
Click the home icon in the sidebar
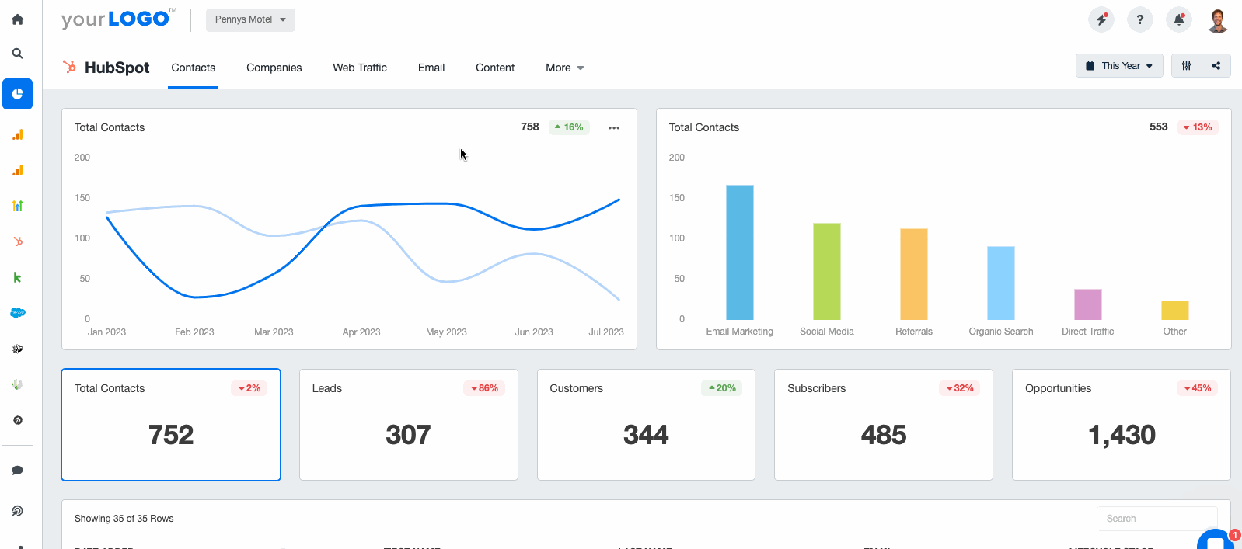click(17, 19)
